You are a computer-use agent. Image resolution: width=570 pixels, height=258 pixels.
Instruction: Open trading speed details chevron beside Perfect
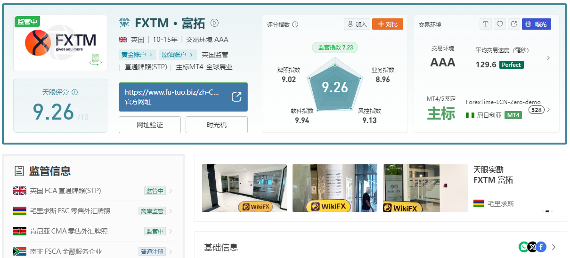point(548,58)
